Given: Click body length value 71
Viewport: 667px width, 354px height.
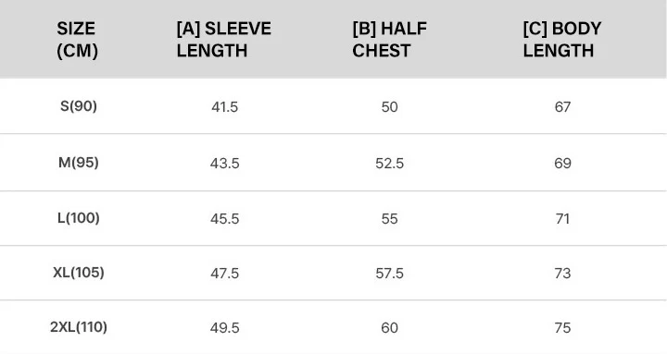Looking at the screenshot, I should coord(562,219).
